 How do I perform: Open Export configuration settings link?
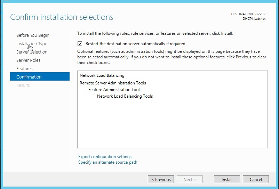[x=105, y=157]
